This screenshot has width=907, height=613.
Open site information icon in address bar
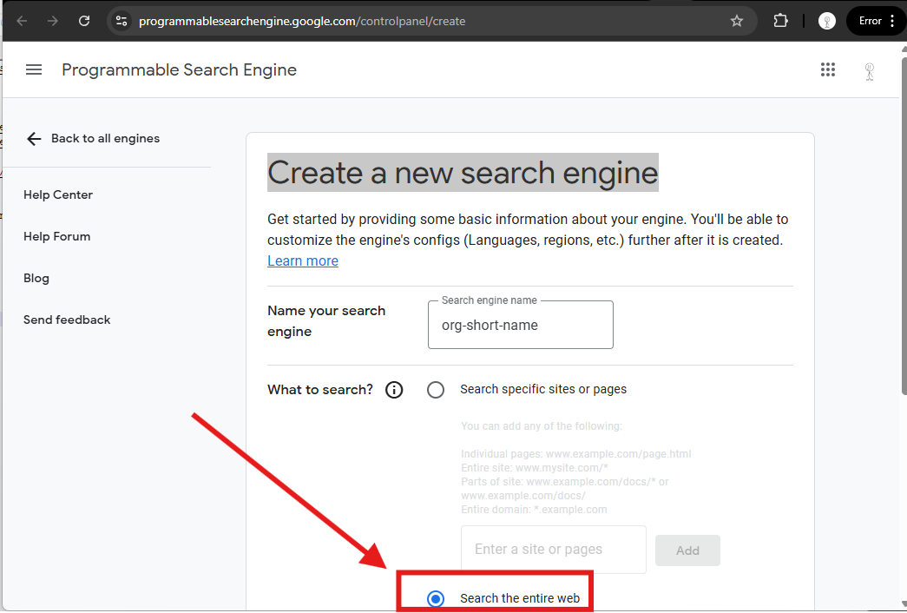(121, 21)
